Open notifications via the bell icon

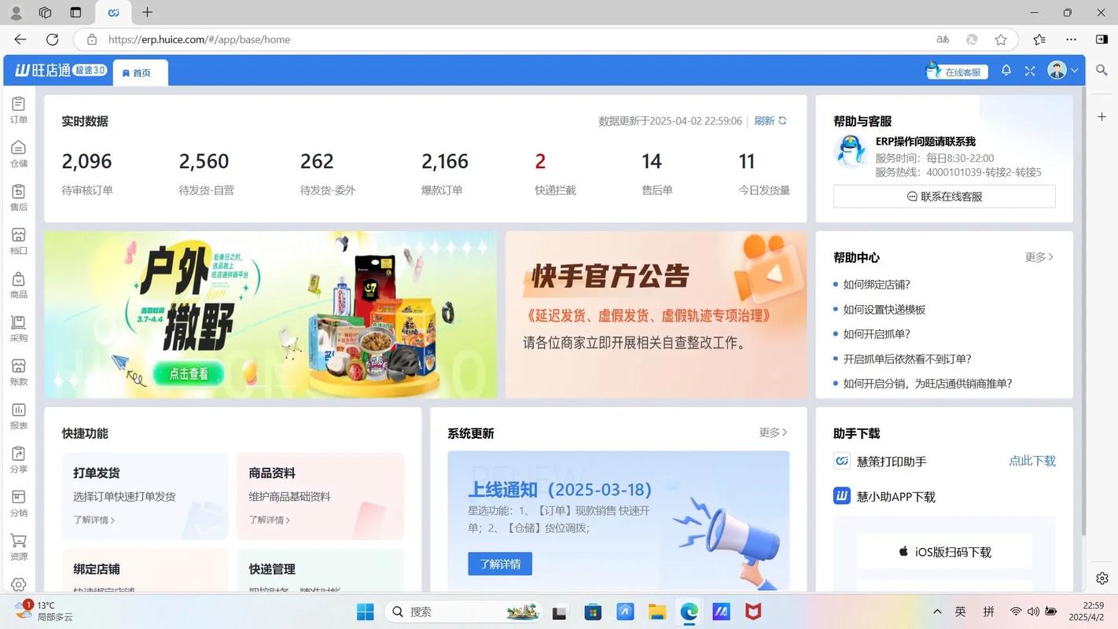pyautogui.click(x=1006, y=71)
